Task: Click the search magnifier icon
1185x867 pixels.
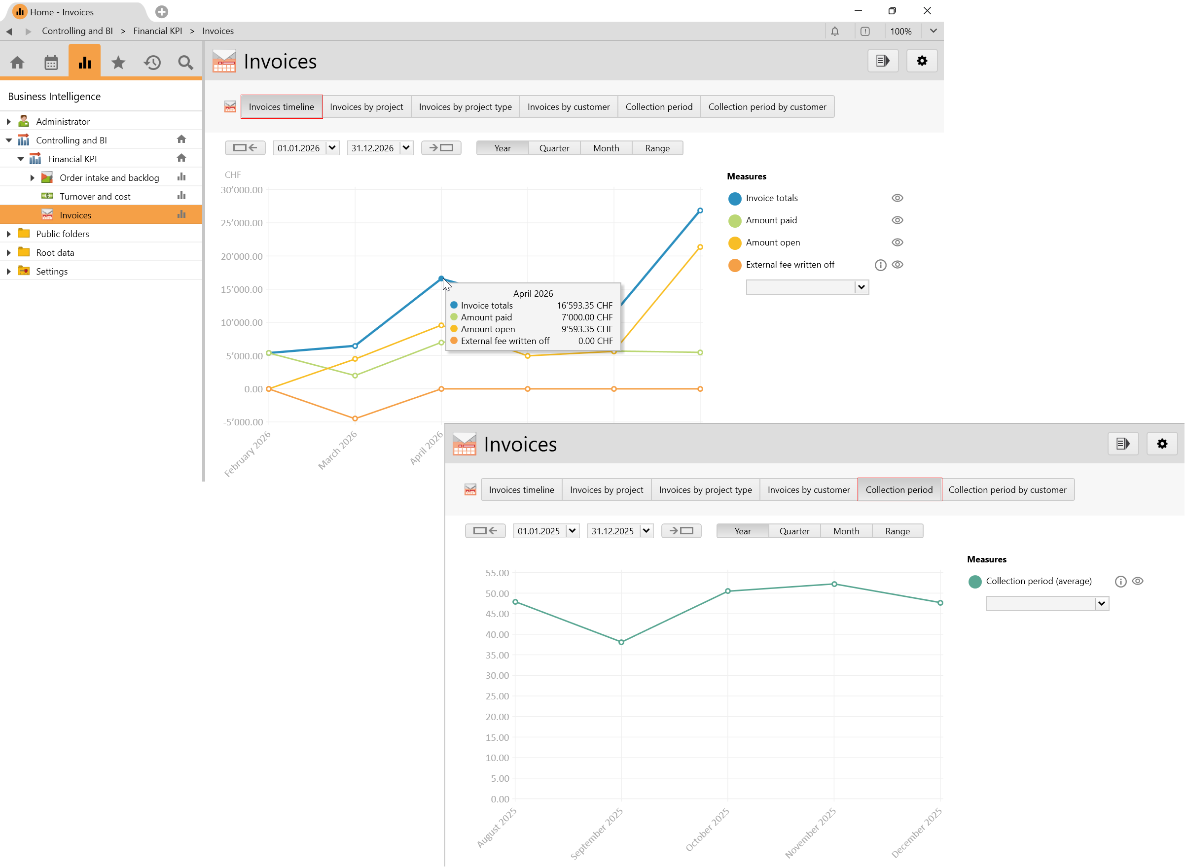Action: click(x=185, y=63)
